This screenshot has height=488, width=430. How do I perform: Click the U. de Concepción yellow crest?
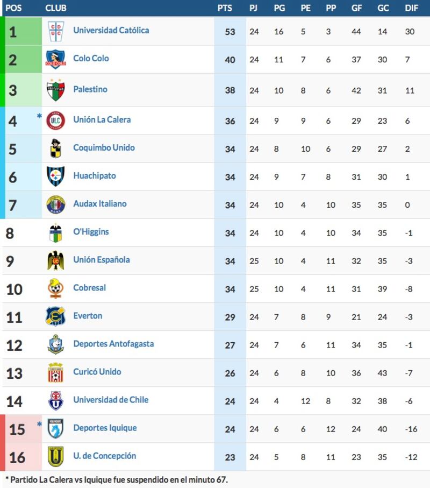coord(56,457)
